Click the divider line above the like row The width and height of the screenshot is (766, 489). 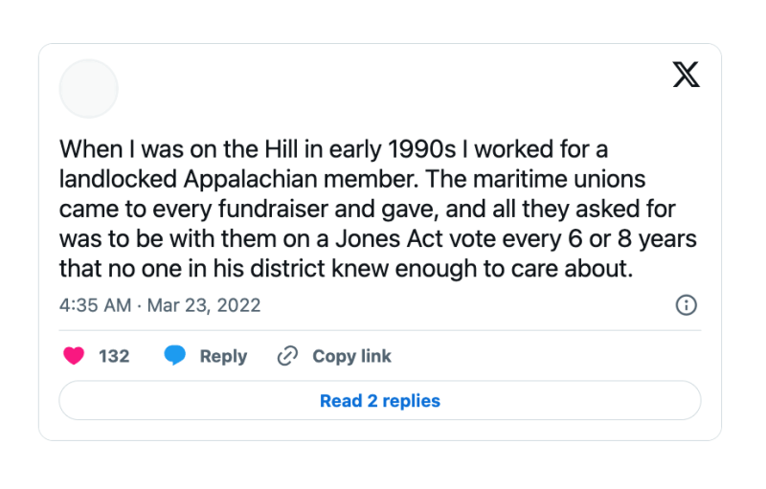tap(380, 330)
